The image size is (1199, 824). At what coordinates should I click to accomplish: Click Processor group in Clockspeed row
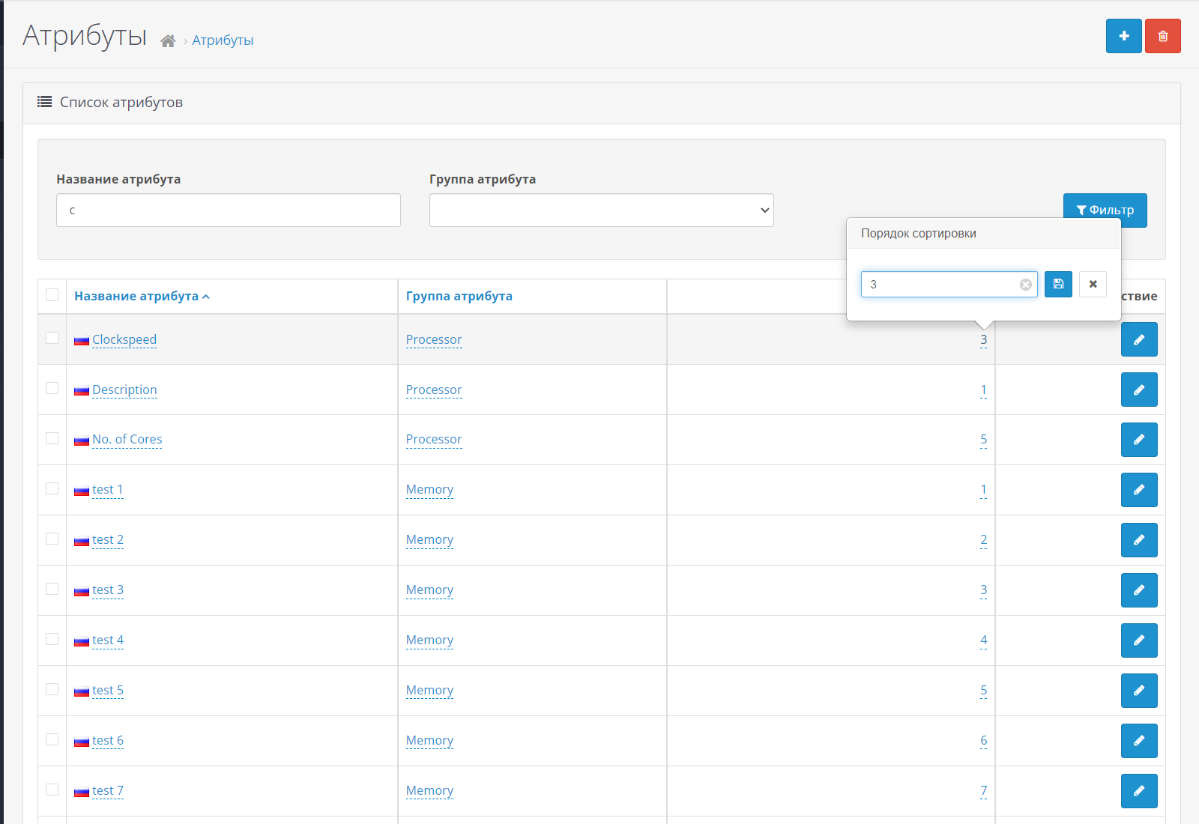click(434, 339)
